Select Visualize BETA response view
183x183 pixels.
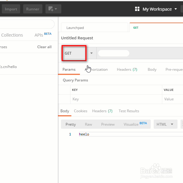pos(135,124)
